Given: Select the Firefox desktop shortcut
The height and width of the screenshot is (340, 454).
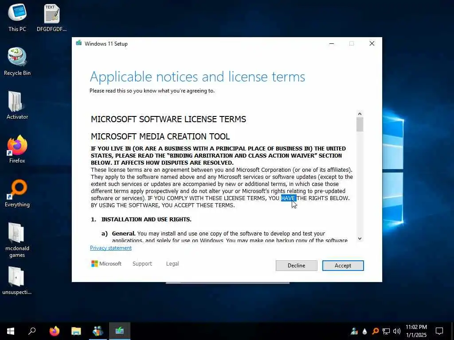Looking at the screenshot, I should pos(17,149).
